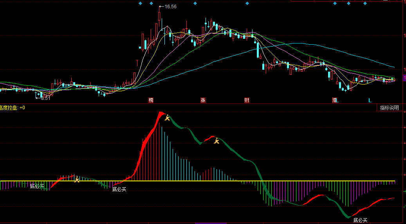Click the standalone cyan L marker

(370, 100)
